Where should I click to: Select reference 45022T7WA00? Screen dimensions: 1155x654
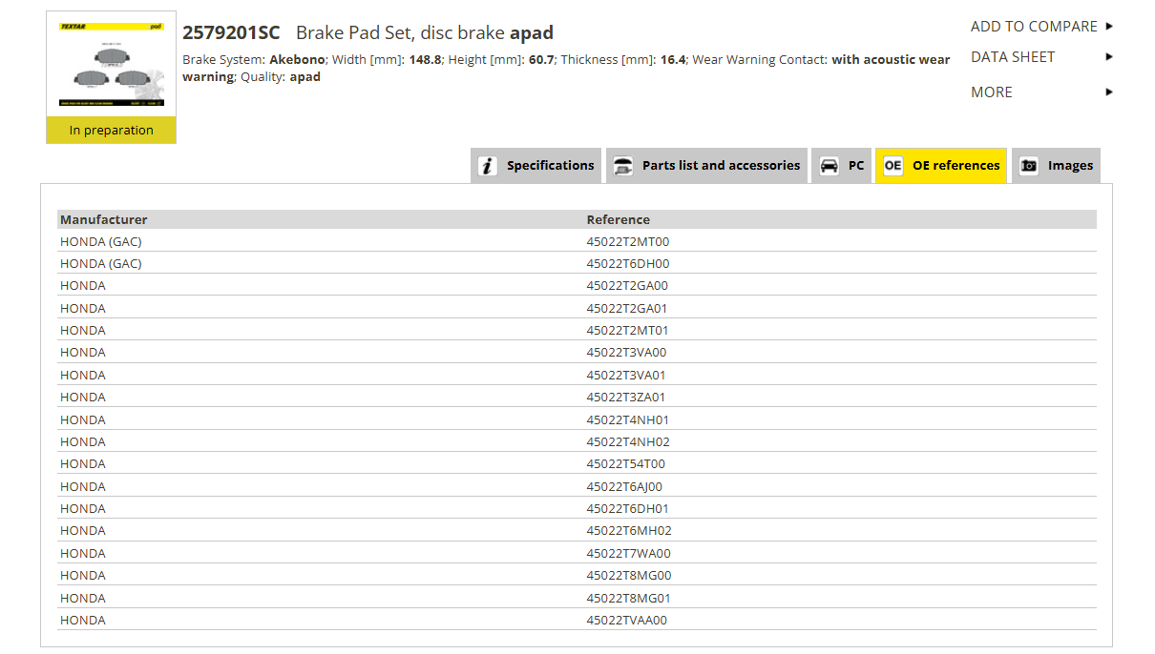pos(629,554)
